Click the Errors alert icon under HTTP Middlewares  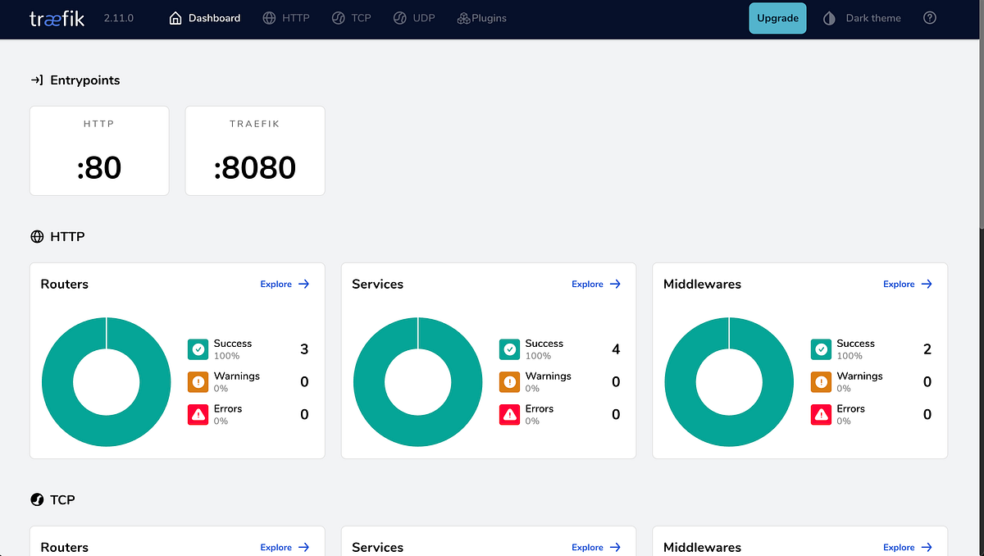[821, 415]
